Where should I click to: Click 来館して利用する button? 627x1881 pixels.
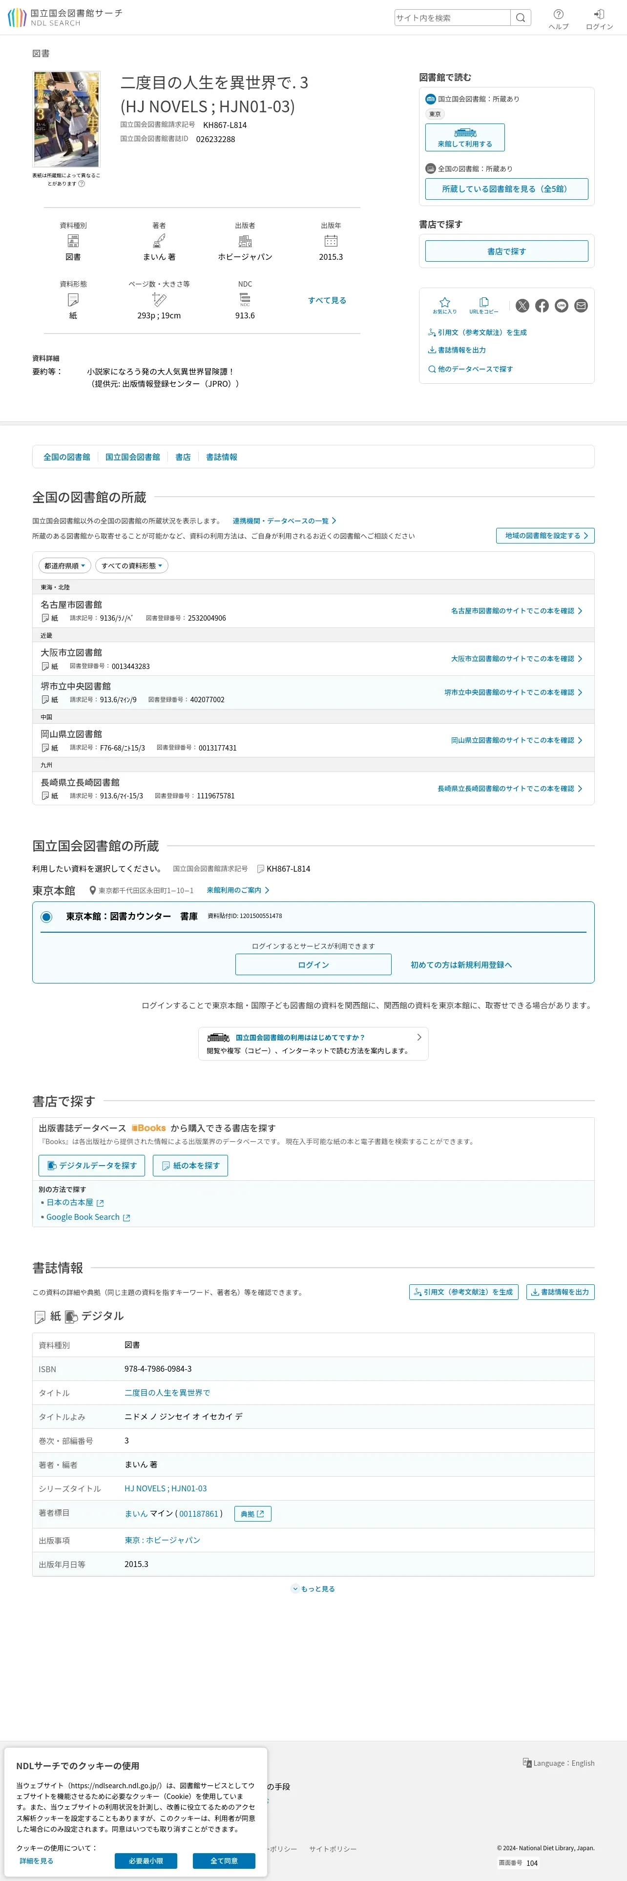click(465, 137)
